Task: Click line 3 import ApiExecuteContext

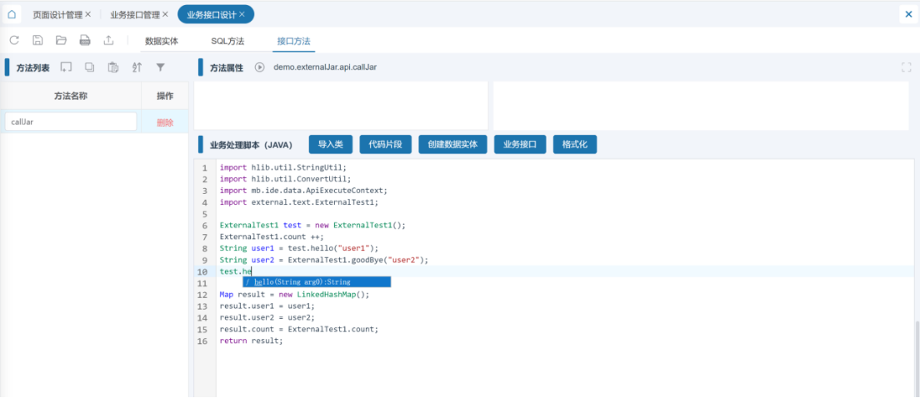Action: click(x=304, y=191)
